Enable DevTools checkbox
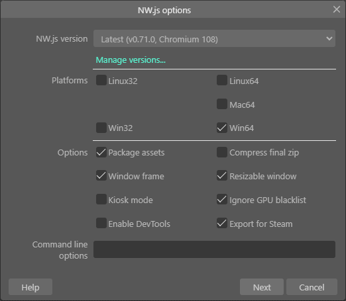The height and width of the screenshot is (301, 346). (x=101, y=223)
